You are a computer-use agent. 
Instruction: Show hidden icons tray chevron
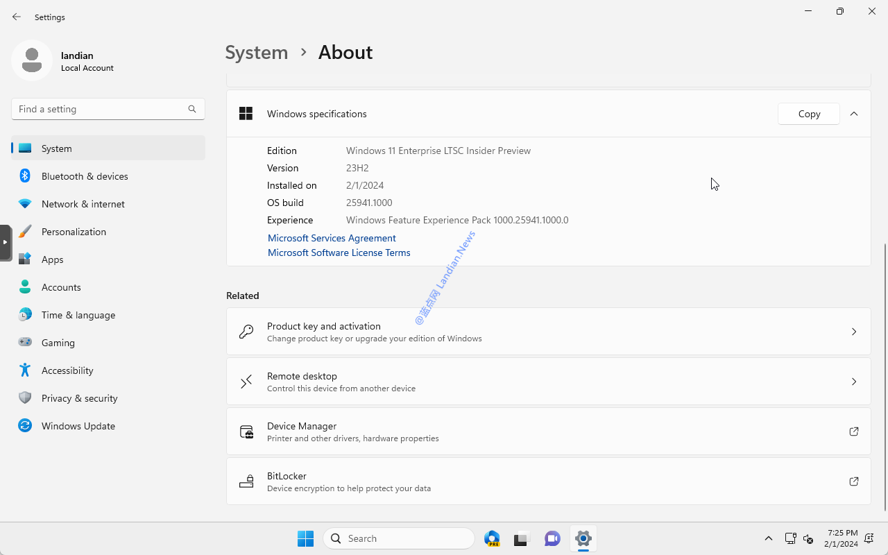(768, 538)
